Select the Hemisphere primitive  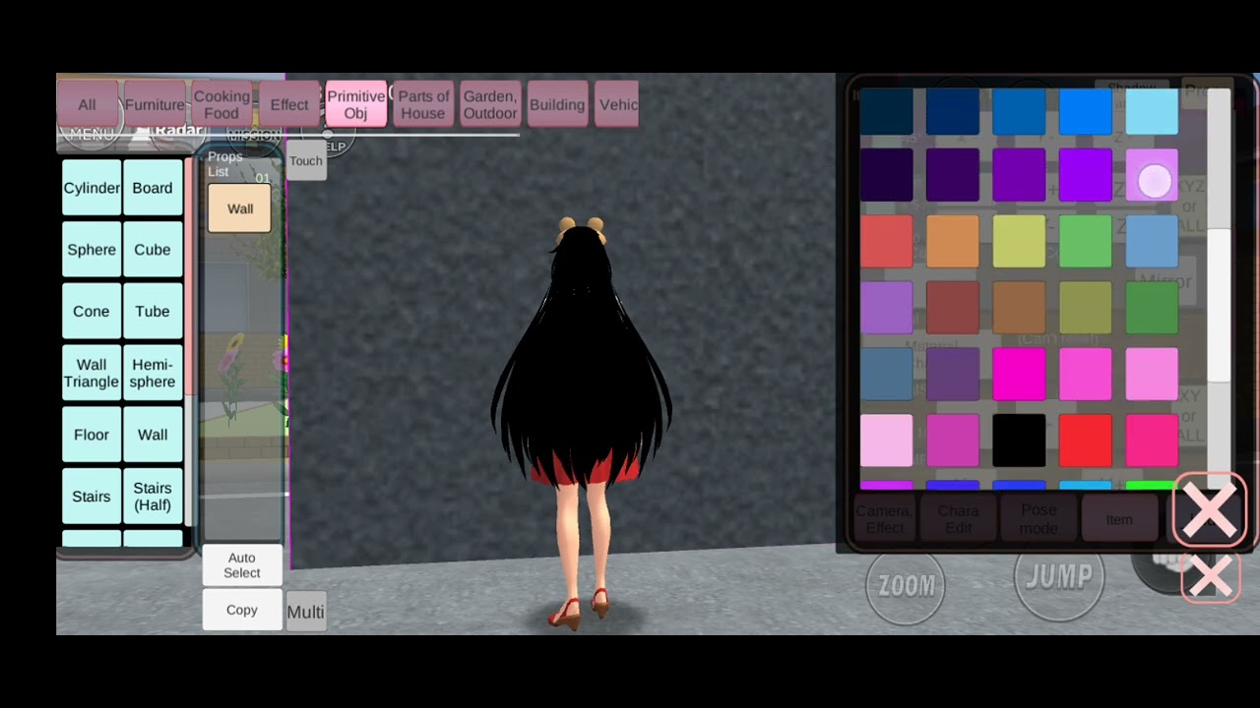point(153,373)
